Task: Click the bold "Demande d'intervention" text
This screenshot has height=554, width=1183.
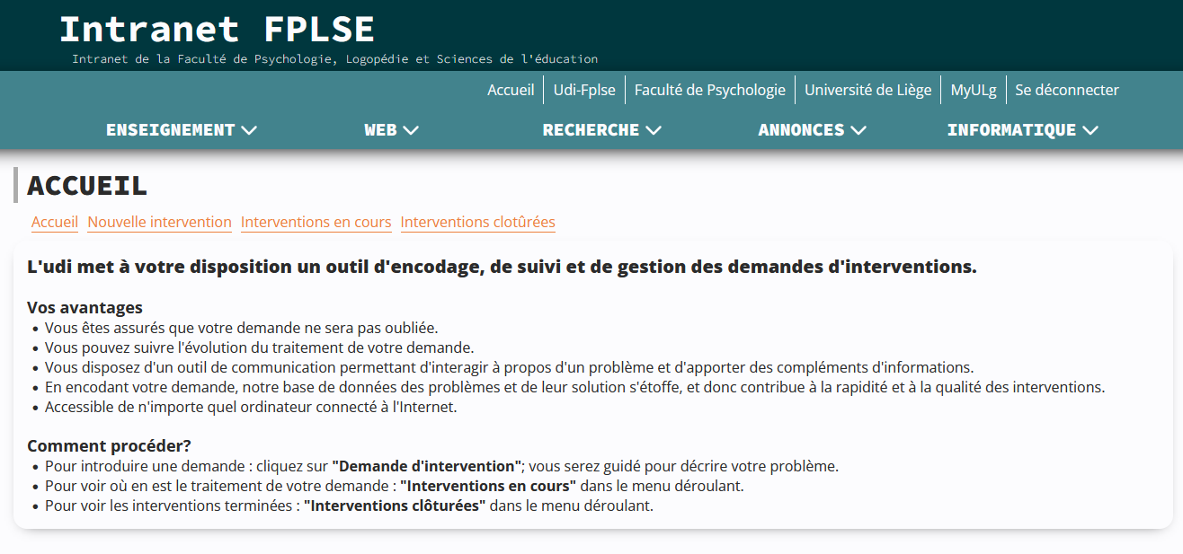Action: [x=427, y=467]
